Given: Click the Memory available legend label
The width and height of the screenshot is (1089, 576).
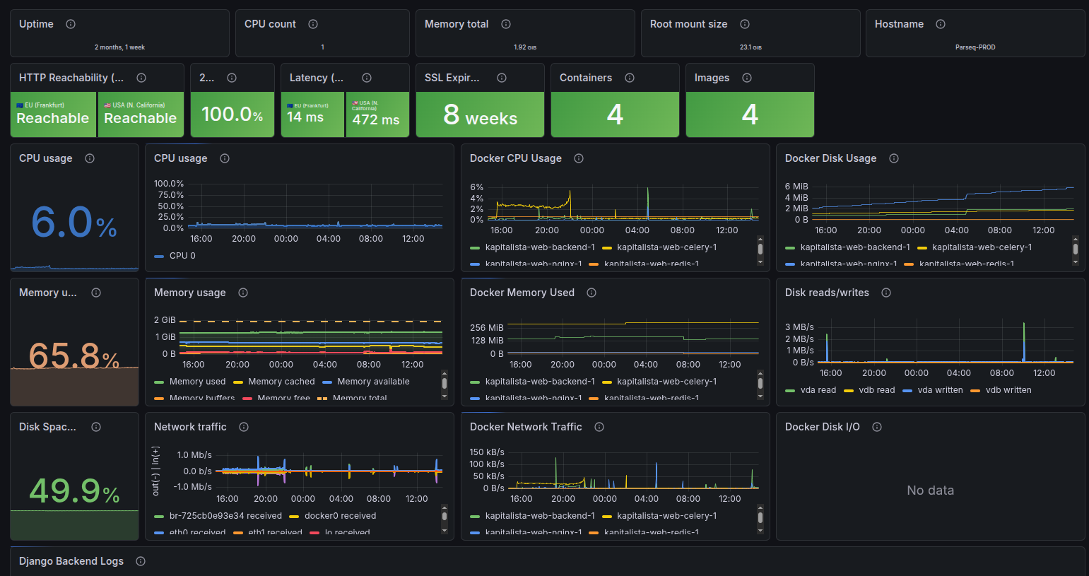Looking at the screenshot, I should [x=373, y=382].
